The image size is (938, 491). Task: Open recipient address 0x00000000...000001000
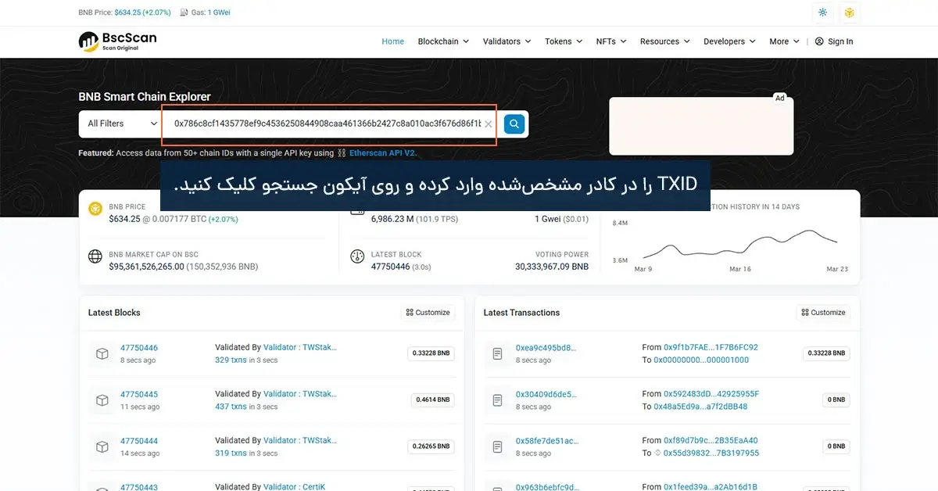(701, 360)
